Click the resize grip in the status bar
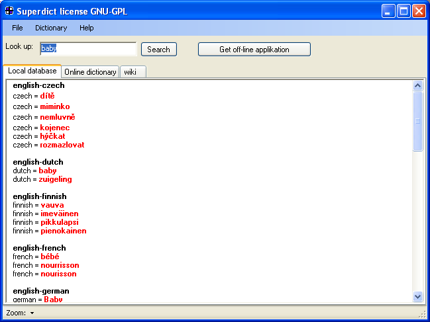This screenshot has width=430, height=322. (x=422, y=315)
